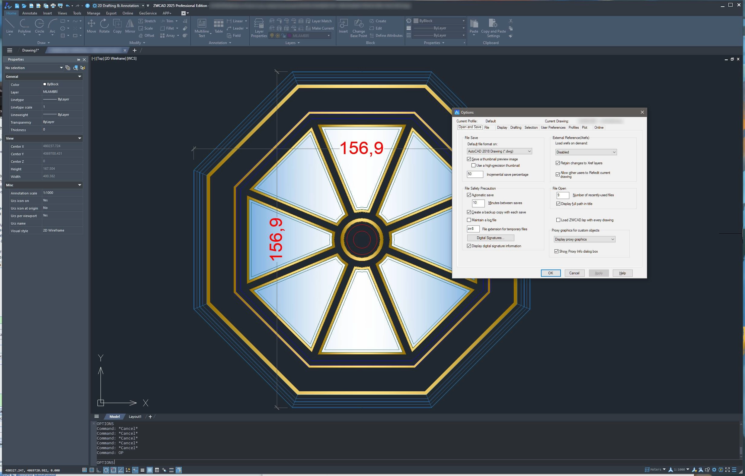Click the ByBlock color swatch in Properties
This screenshot has height=476, width=745.
[45, 84]
